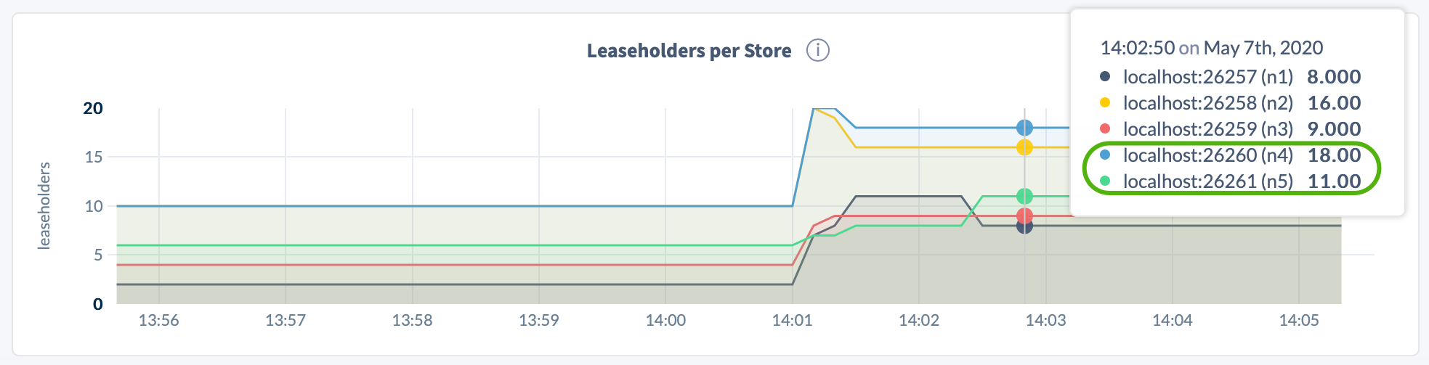Click the 13:56 label on the time axis
Screen dimensions: 1429x365
(158, 320)
